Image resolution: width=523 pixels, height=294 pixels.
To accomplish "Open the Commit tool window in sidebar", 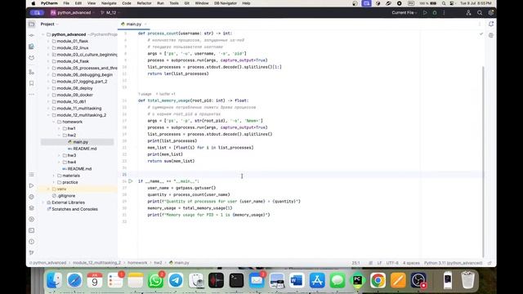I will [31, 35].
